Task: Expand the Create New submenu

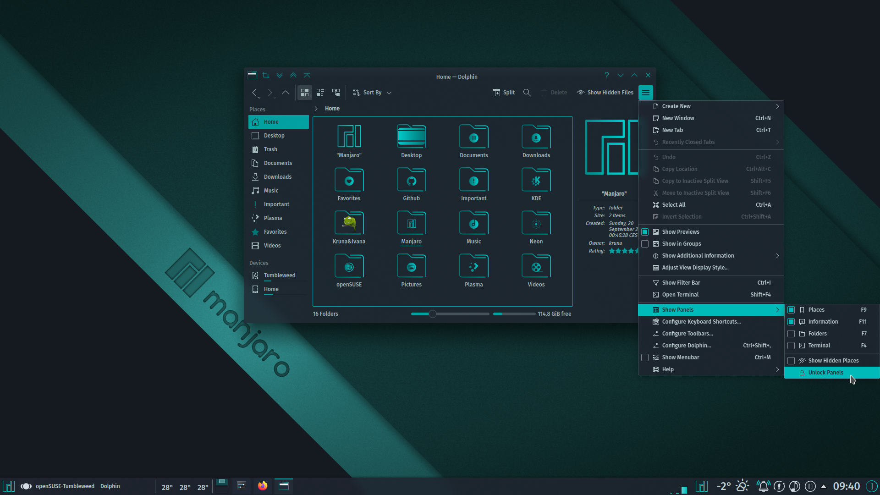Action: coord(711,106)
